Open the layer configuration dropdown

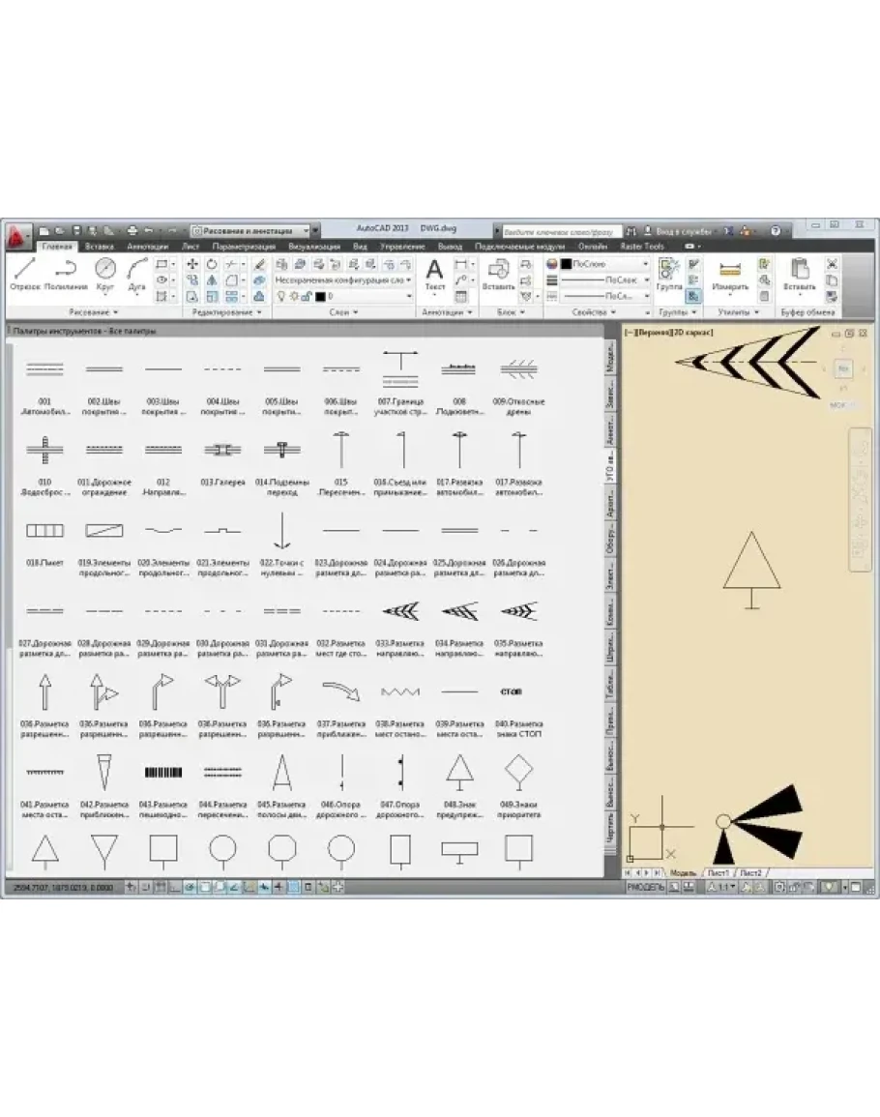tap(343, 279)
